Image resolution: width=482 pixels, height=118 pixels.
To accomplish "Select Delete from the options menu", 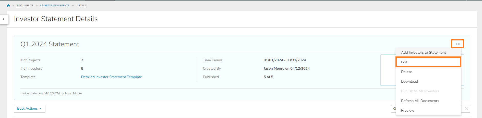I will click(x=428, y=72).
